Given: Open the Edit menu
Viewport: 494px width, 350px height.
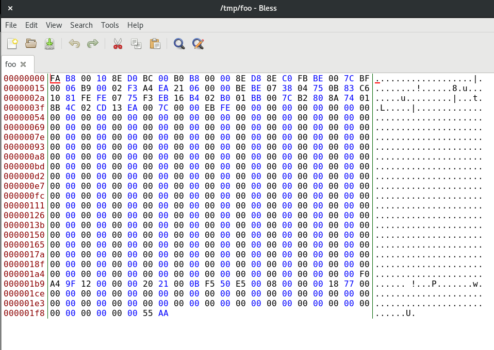Looking at the screenshot, I should (x=31, y=25).
